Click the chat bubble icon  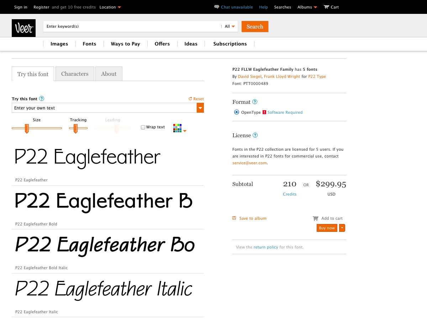216,7
